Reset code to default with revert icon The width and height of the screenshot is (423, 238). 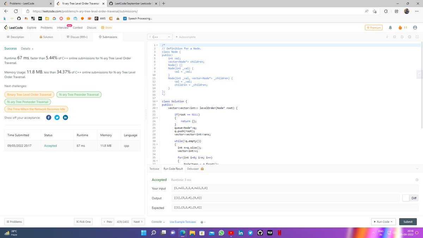click(x=402, y=37)
